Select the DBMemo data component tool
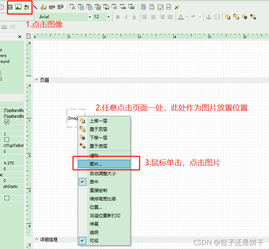 click(81, 7)
